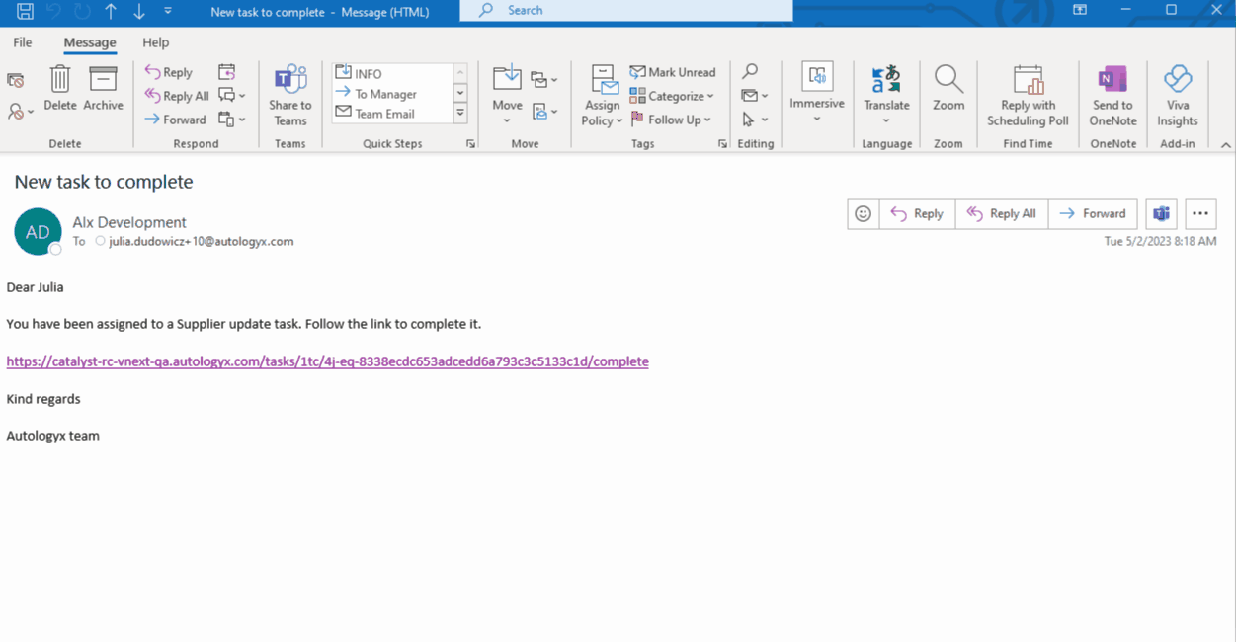
Task: Collapse the ribbon with the chevron arrow
Action: point(1225,145)
